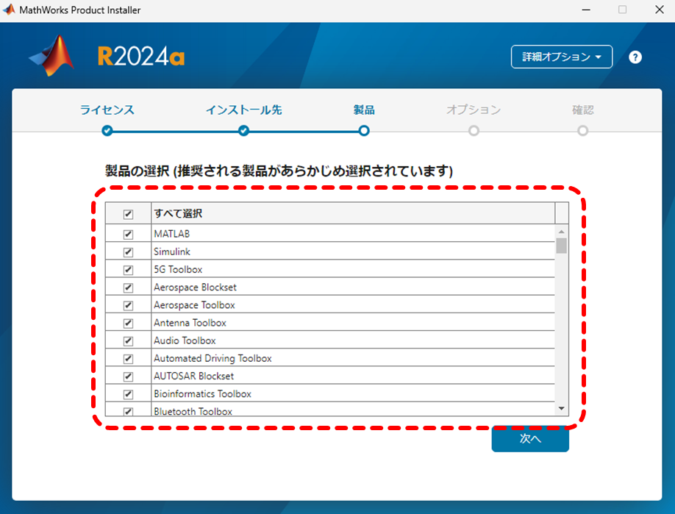Click the R2024a release logo
The image size is (675, 514).
click(140, 57)
